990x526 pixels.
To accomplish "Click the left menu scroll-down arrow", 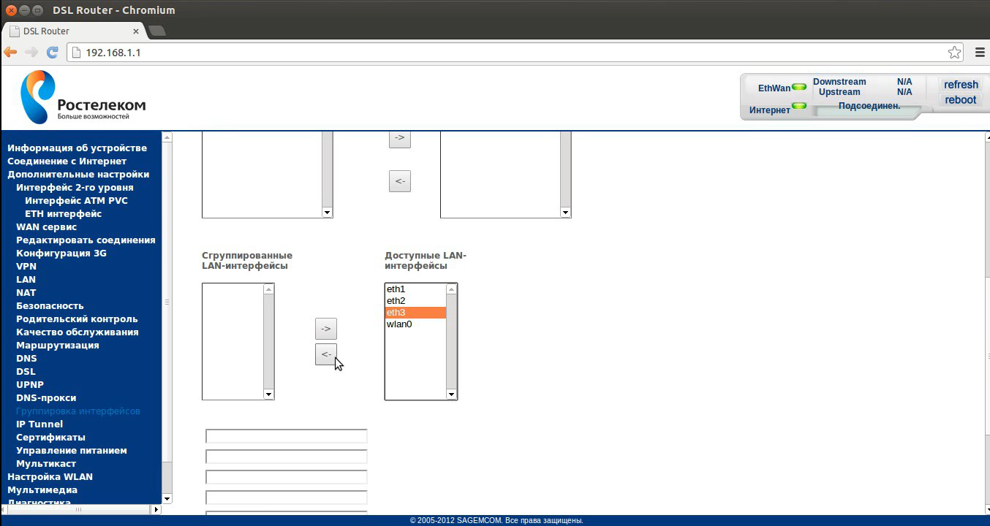I will tap(167, 499).
